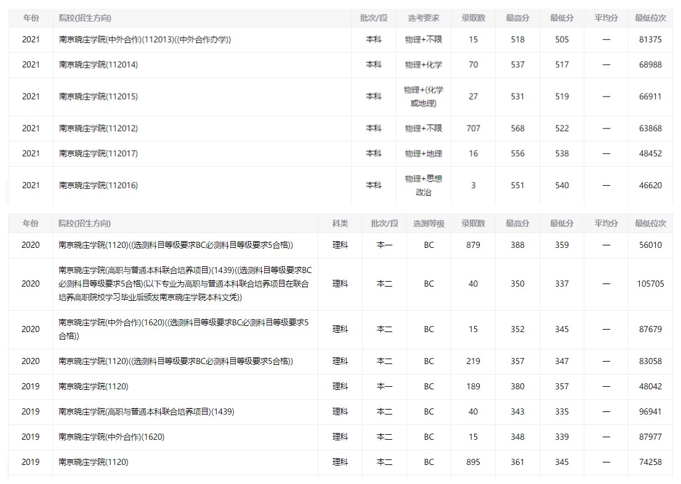The height and width of the screenshot is (484, 681).
Task: Click the admitted count cell 879
Action: (x=473, y=245)
